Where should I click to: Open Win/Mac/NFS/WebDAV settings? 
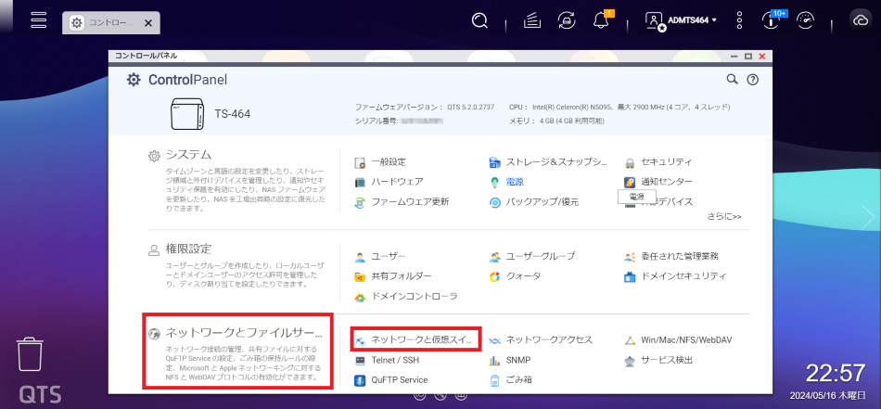coord(678,340)
